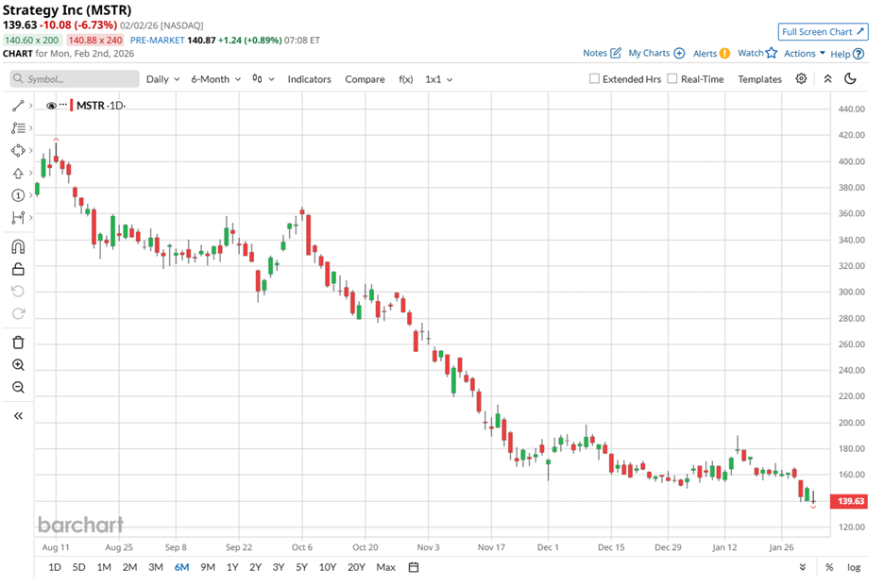Activate the magnet snap tool
The width and height of the screenshot is (884, 586).
(18, 247)
